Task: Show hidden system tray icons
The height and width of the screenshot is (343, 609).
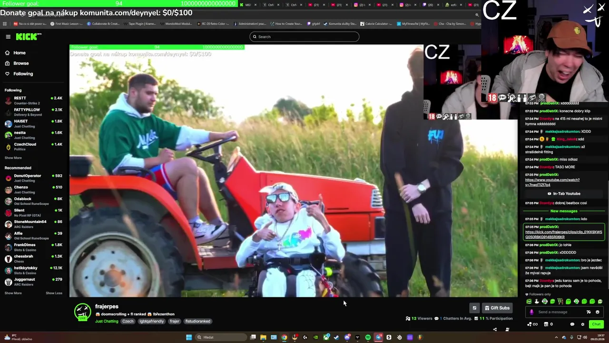Action: (x=556, y=337)
